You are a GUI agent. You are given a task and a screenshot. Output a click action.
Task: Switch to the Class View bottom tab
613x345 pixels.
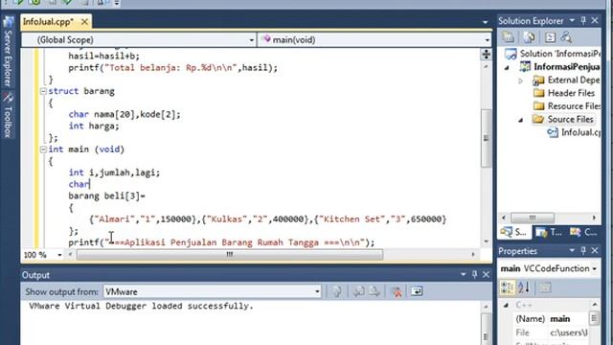[583, 232]
